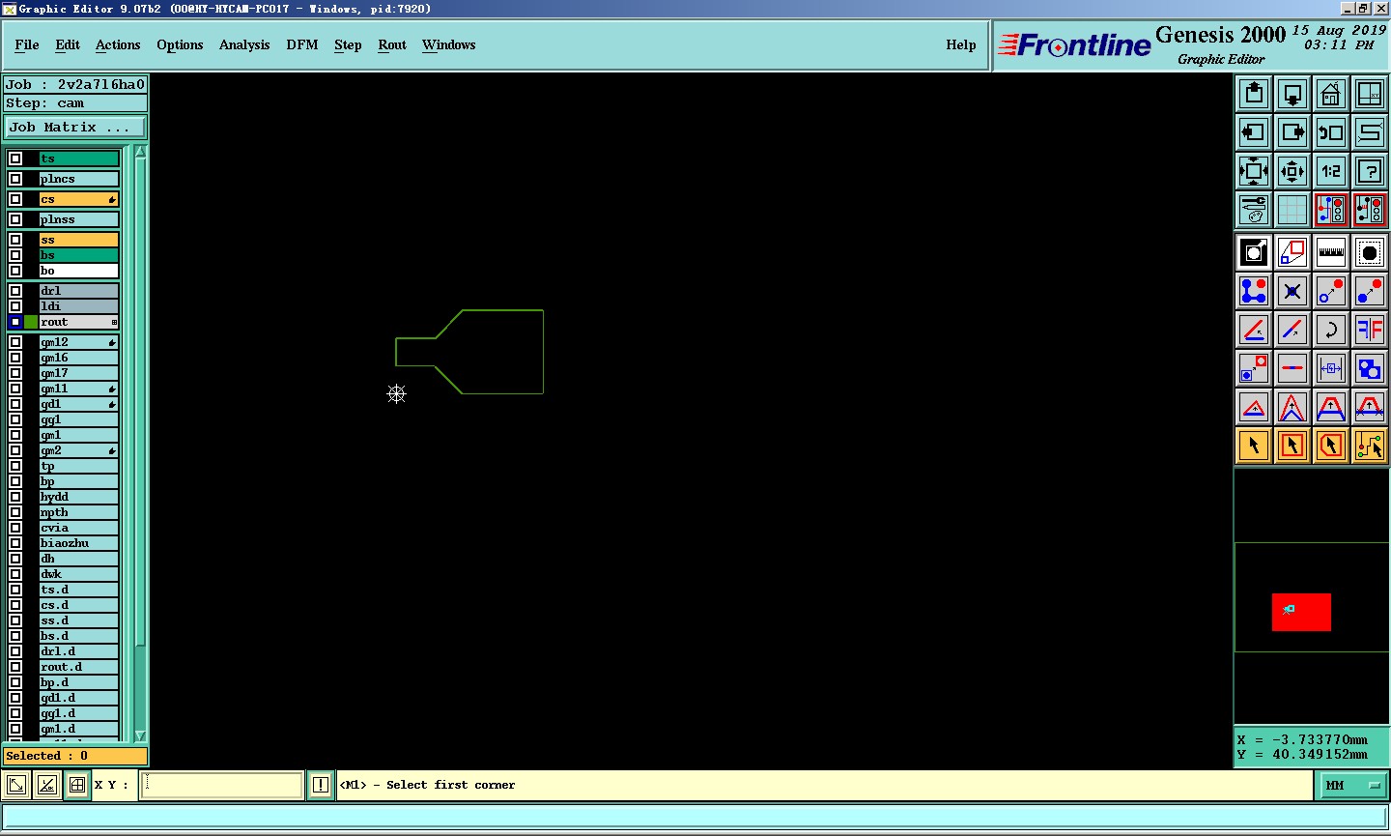Click the grid snap icon beside X Y

coord(77,786)
